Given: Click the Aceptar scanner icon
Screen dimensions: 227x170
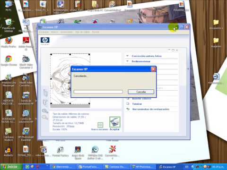Looking at the screenshot, I should pyautogui.click(x=115, y=122).
